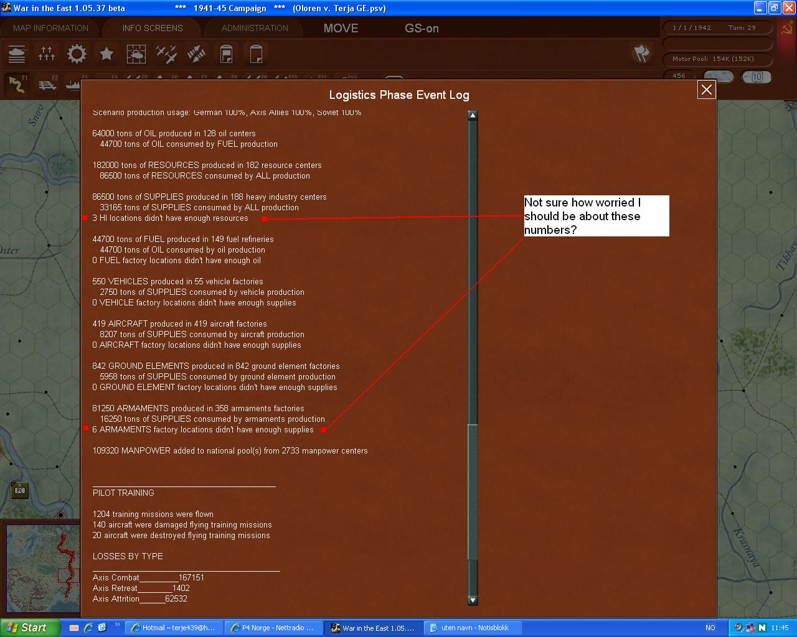Open the order of battle tank icon
This screenshot has height=637, width=797.
coord(17,54)
